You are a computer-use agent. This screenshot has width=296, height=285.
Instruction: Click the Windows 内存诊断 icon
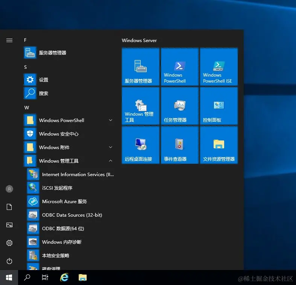click(33, 242)
